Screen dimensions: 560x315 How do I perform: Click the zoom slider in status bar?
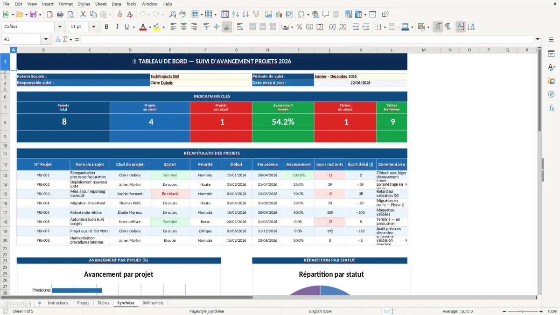pyautogui.click(x=522, y=311)
